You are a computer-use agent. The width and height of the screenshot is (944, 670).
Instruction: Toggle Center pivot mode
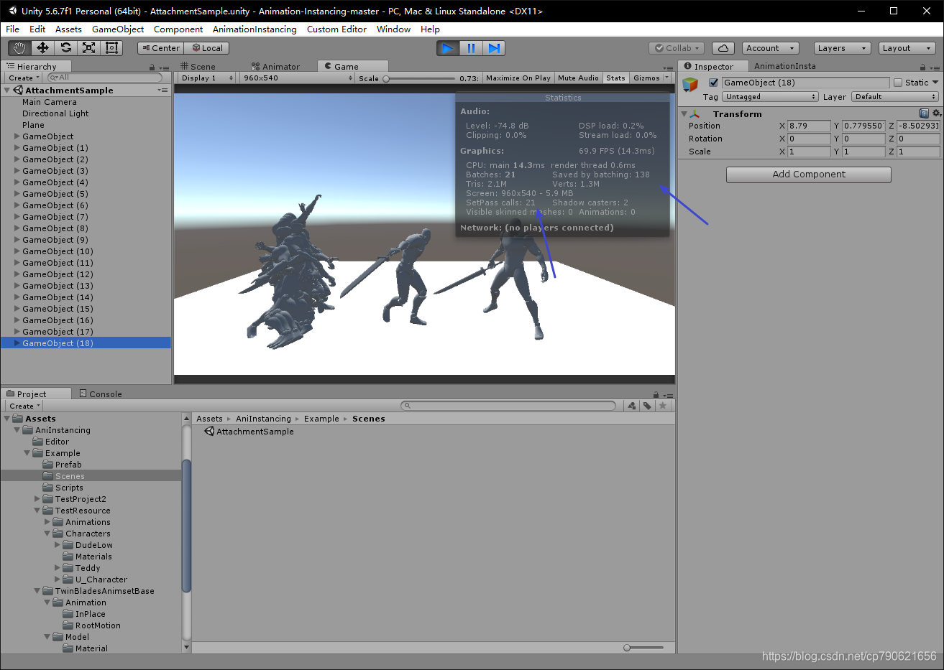point(160,47)
